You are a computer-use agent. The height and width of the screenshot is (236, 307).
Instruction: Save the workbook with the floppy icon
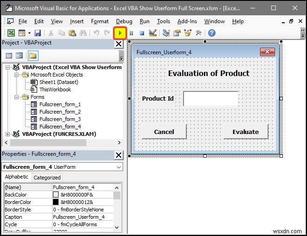[38, 33]
